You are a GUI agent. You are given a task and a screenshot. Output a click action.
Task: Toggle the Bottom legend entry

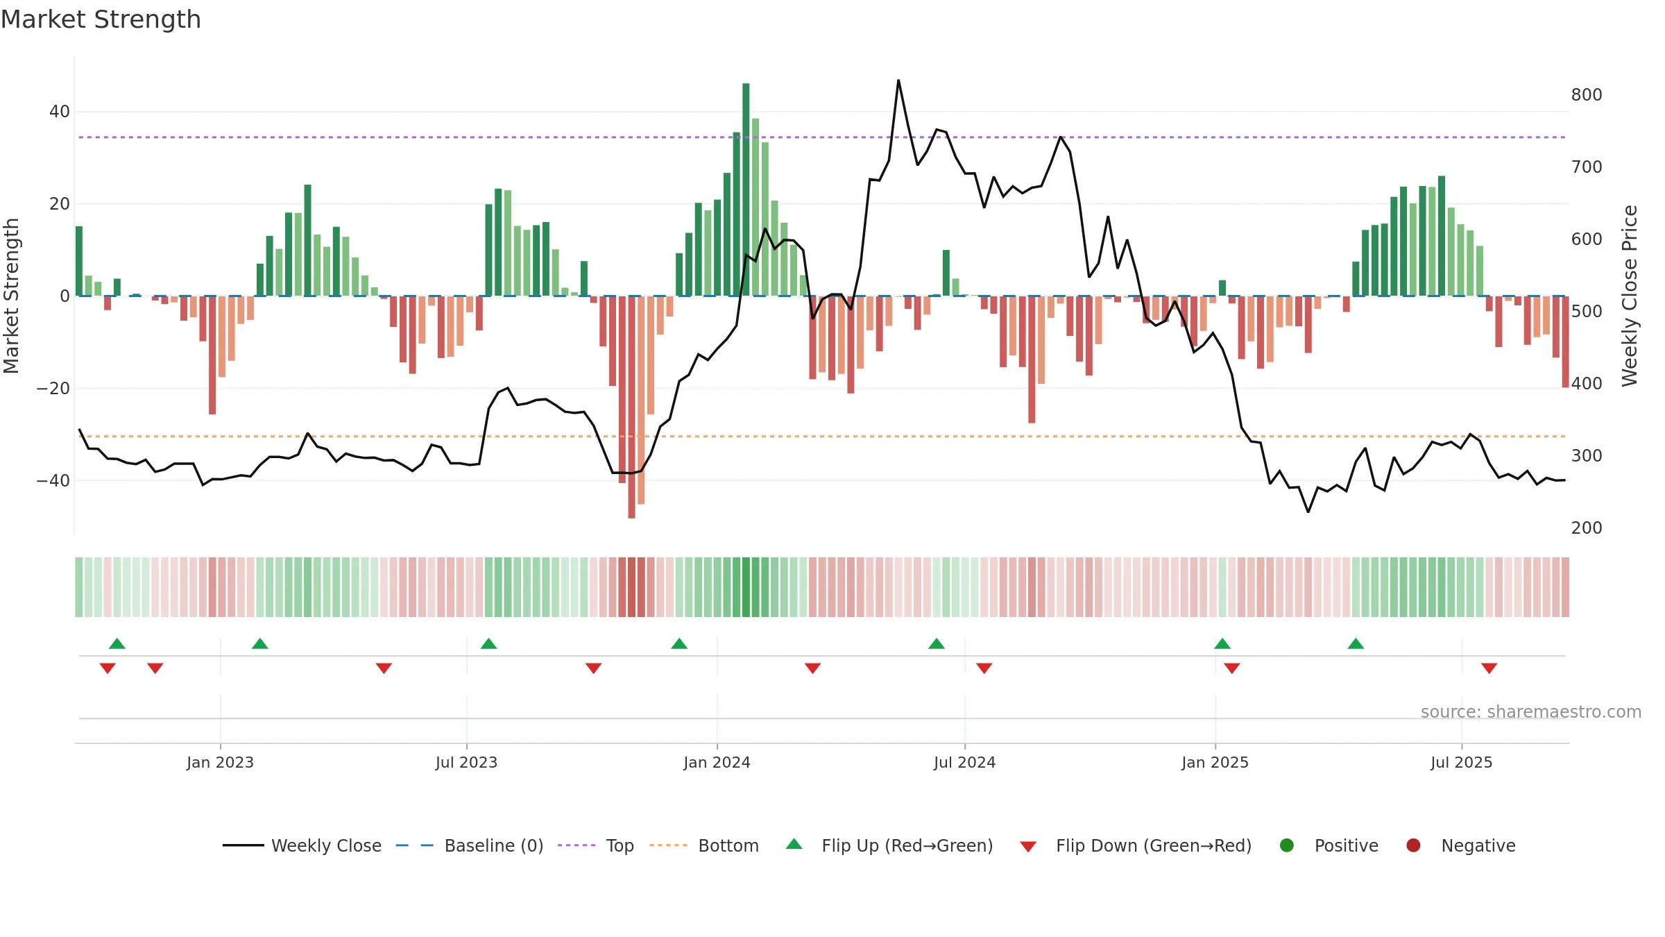click(x=704, y=845)
